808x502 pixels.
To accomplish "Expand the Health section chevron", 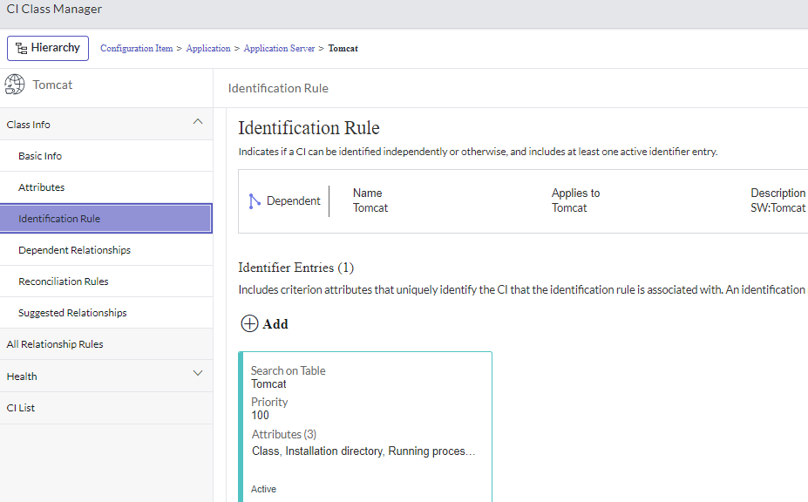I will tap(198, 373).
